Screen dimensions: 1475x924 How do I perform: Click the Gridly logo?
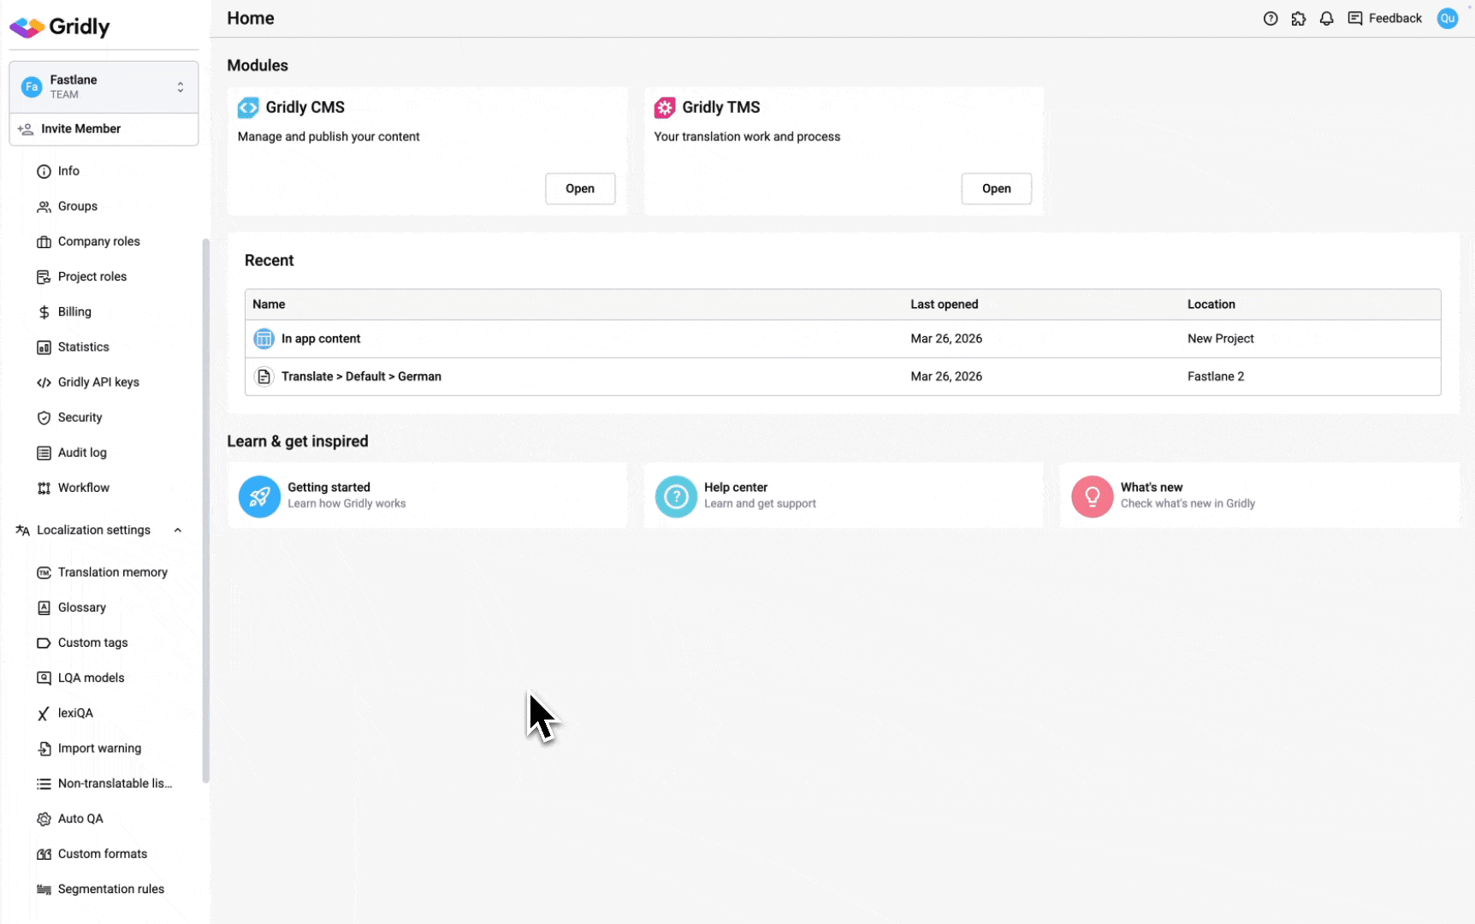coord(60,27)
